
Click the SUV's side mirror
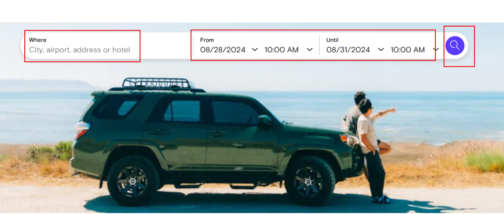[x=264, y=121]
